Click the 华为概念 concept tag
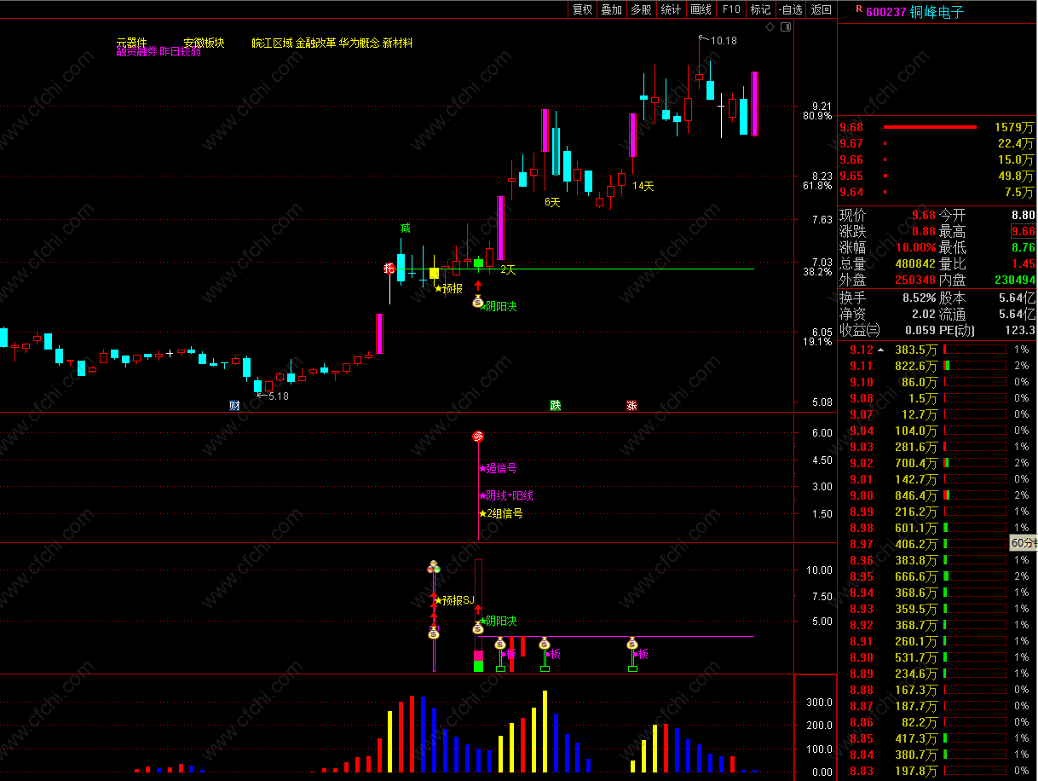This screenshot has width=1038, height=781. (359, 43)
